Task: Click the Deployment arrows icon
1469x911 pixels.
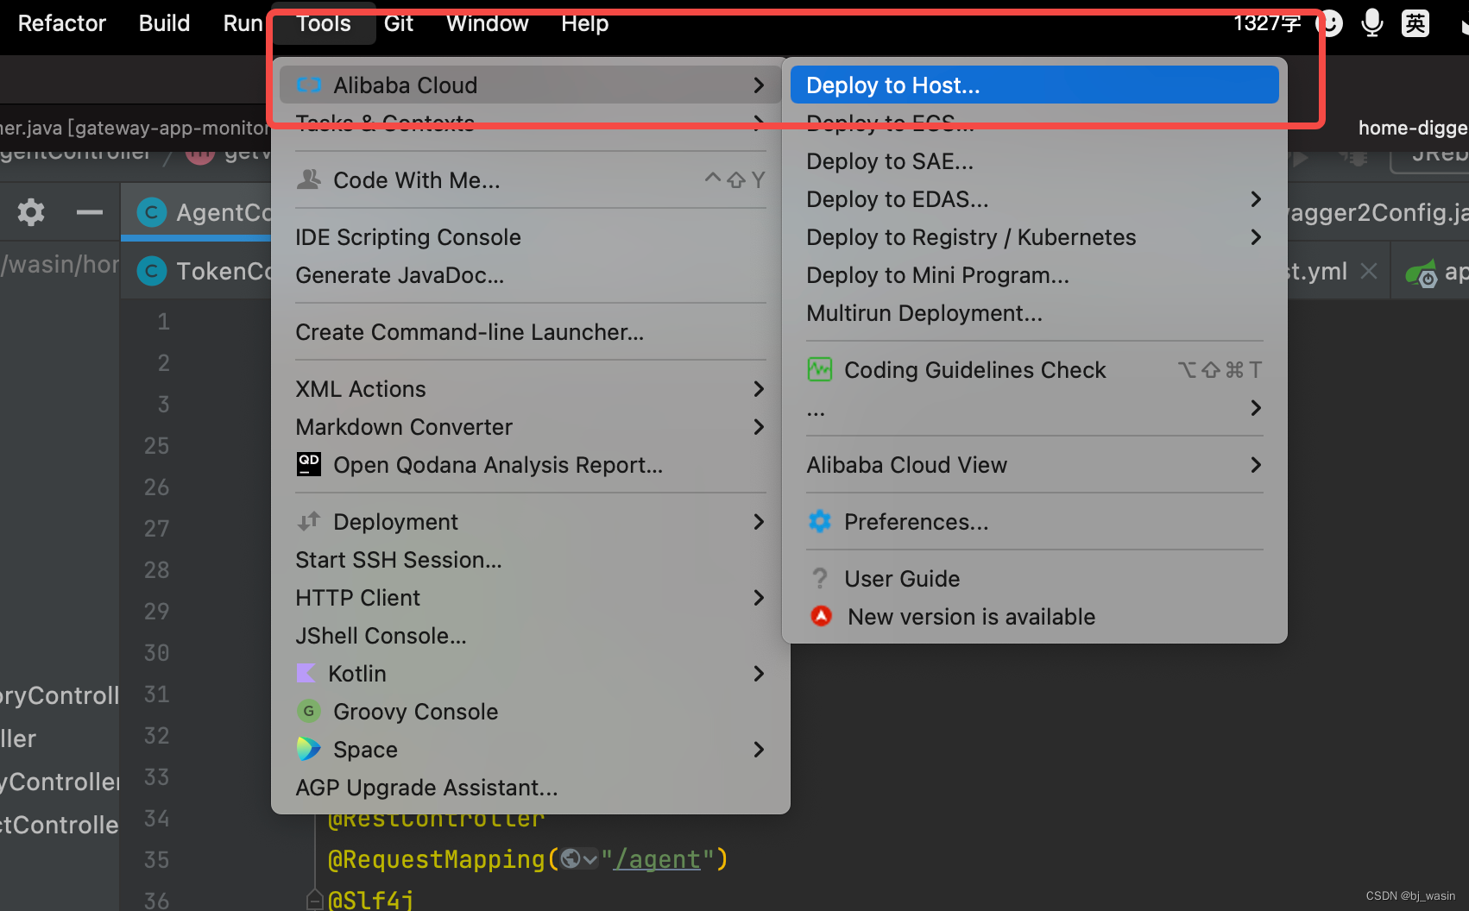Action: point(309,521)
